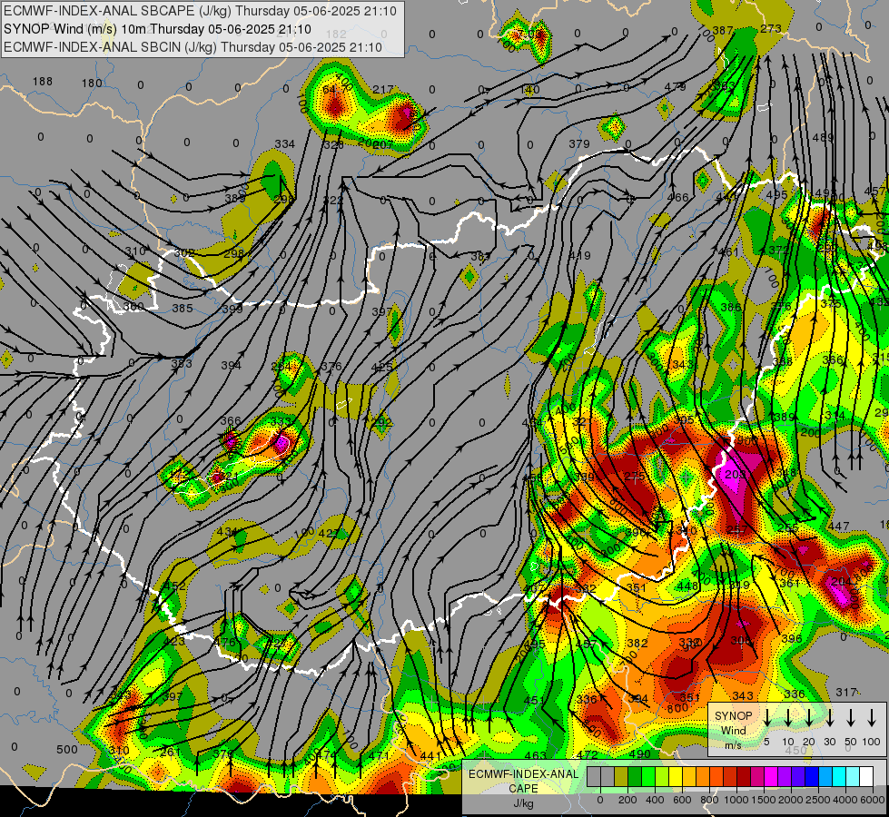Click the SYNOP wind legend arrow labeled 30
This screenshot has width=889, height=817.
tap(829, 717)
